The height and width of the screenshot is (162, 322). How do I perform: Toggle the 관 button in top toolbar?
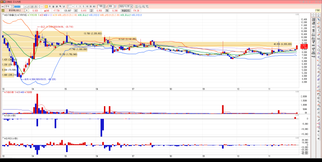coord(32,6)
